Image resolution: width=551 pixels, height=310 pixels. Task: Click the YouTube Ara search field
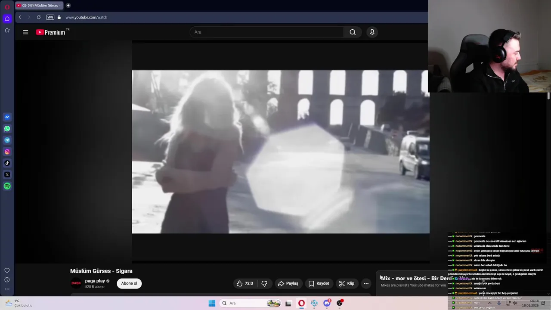(267, 32)
